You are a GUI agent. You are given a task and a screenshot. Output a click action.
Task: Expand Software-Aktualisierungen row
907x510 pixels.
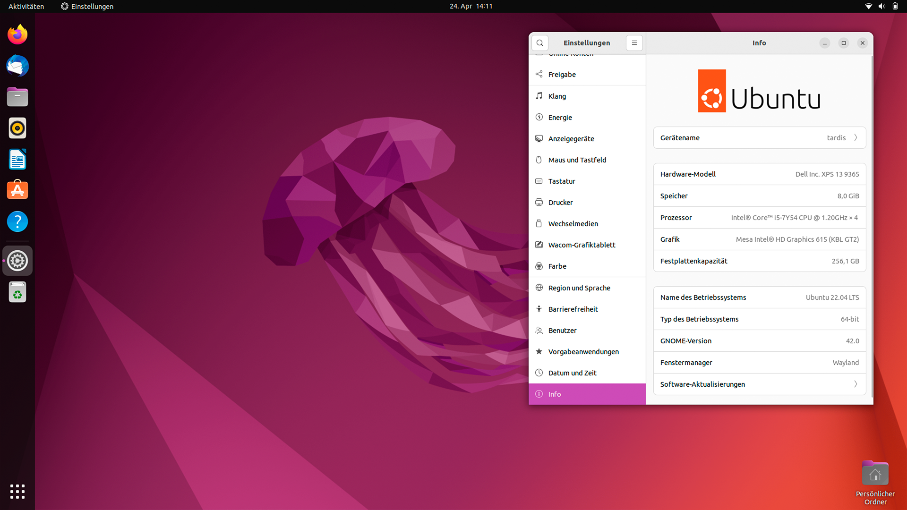tap(759, 384)
